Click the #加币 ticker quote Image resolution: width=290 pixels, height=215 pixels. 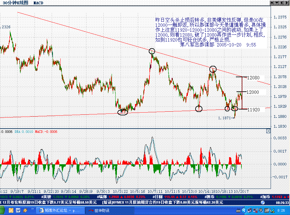pyautogui.click(x=275, y=197)
